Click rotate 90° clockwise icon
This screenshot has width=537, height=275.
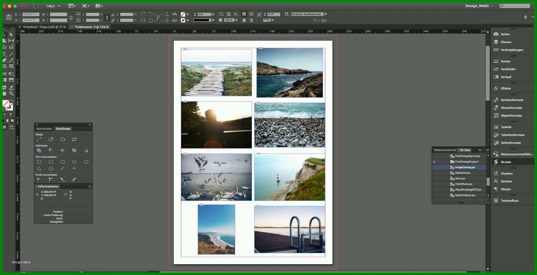tap(143, 14)
